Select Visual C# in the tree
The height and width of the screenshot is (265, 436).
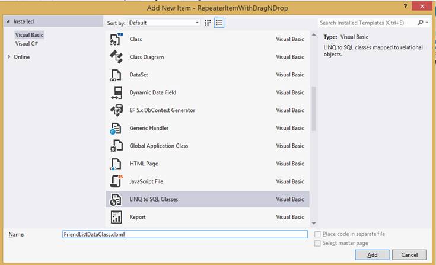(27, 44)
